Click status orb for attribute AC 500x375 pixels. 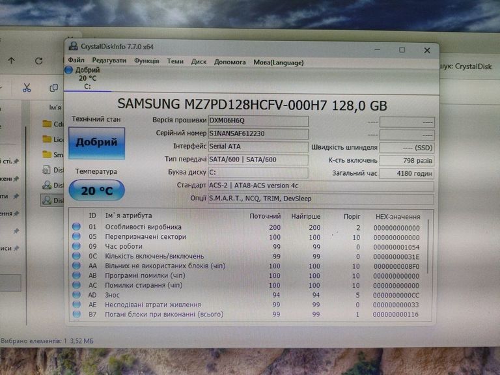pos(76,285)
